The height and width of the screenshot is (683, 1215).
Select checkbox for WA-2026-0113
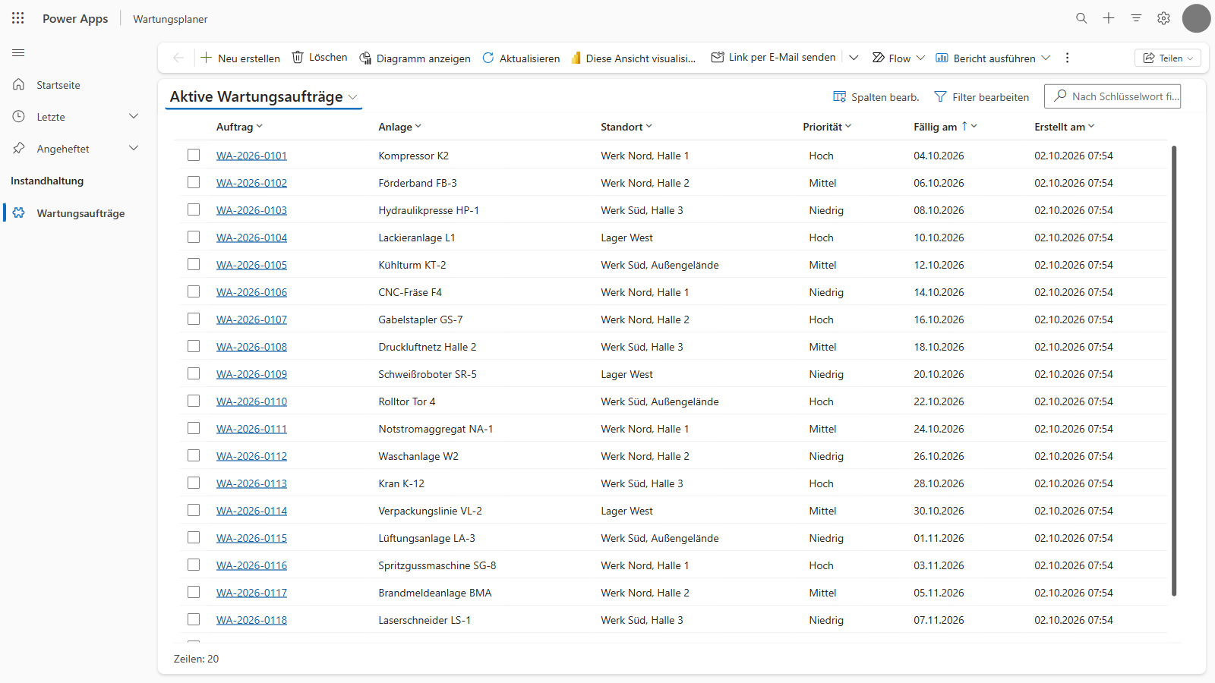194,483
